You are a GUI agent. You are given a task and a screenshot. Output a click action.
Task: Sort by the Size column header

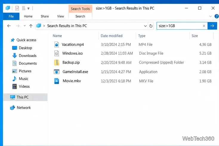[195, 36]
